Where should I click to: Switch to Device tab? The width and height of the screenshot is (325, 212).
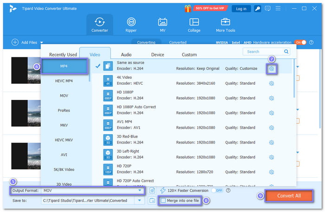(158, 55)
